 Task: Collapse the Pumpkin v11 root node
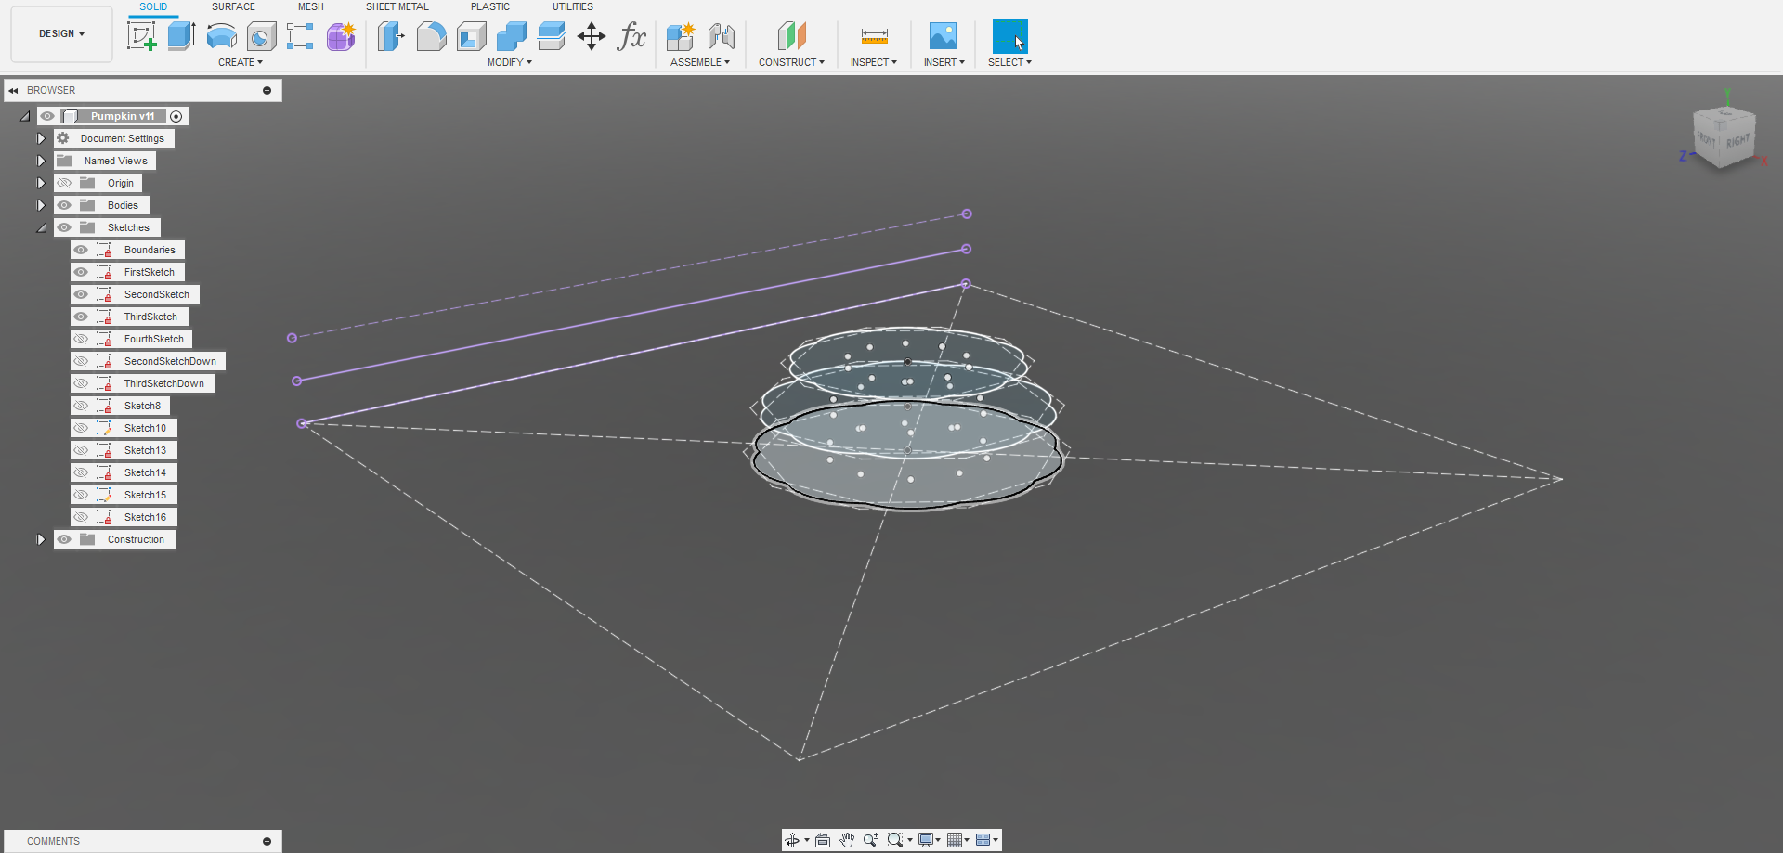(25, 116)
